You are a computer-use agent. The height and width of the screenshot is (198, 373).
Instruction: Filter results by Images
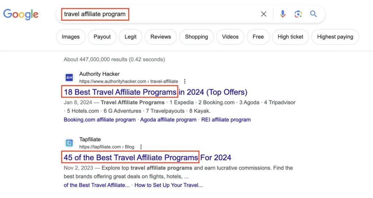(x=71, y=37)
